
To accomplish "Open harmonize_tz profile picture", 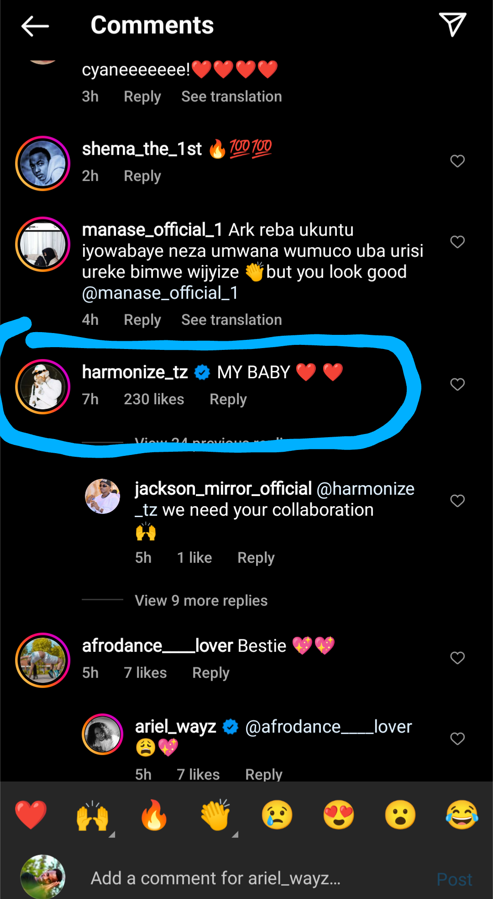I will [43, 386].
